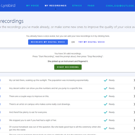Click Recreate My Digital Voice button
The width and height of the screenshot is (135, 135).
[48, 42]
